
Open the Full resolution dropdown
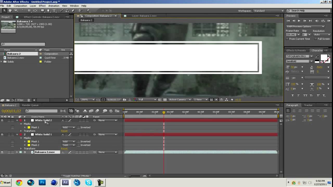tap(147, 99)
